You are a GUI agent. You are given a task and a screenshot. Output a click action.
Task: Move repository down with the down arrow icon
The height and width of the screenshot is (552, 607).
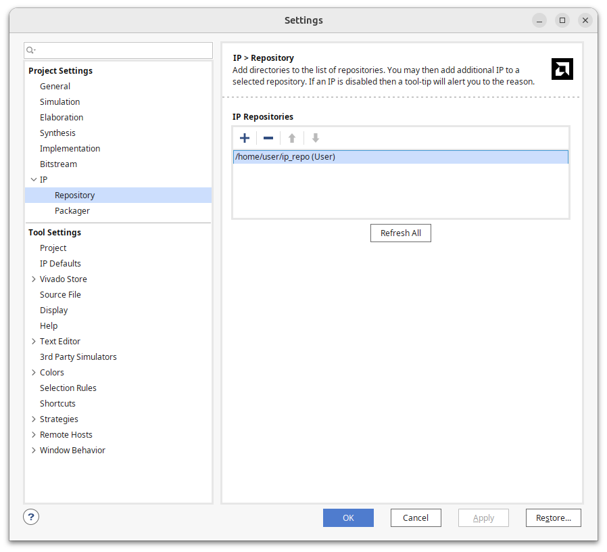click(316, 138)
